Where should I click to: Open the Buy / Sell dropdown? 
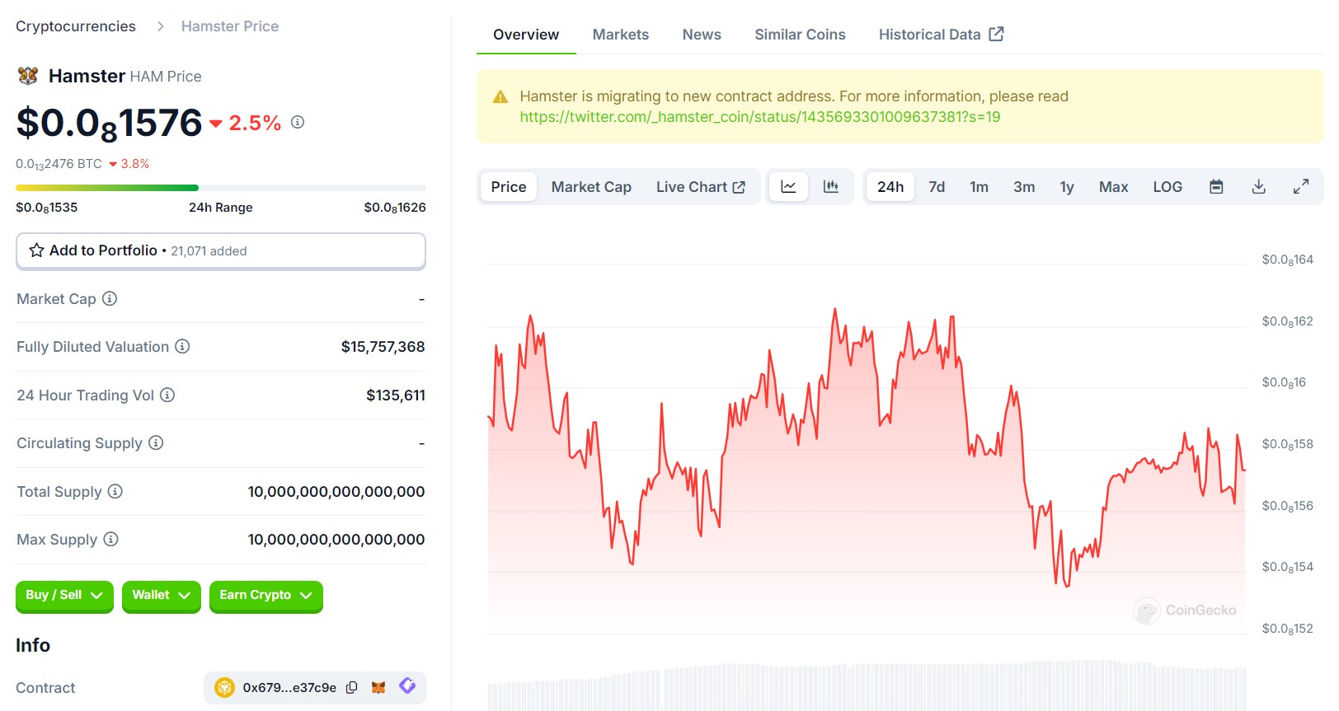pyautogui.click(x=64, y=596)
